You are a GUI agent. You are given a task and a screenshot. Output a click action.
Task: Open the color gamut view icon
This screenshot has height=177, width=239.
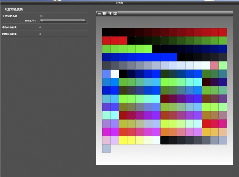[110, 14]
